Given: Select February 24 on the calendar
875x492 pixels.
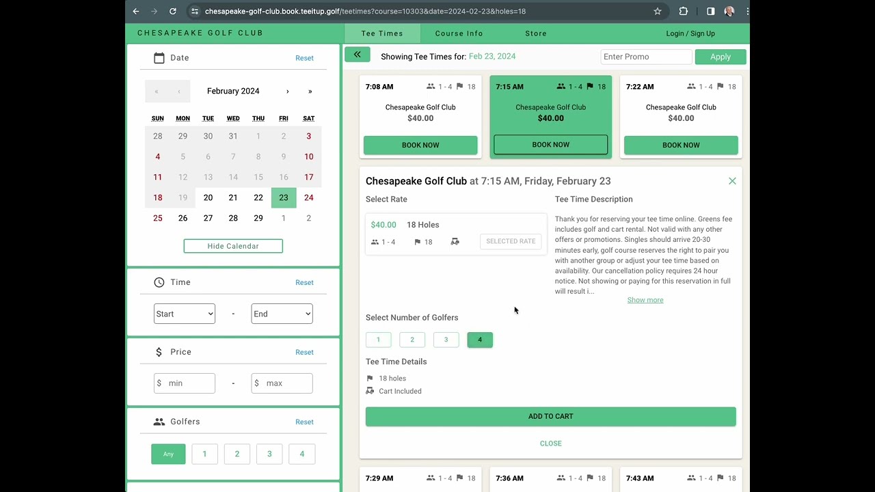Looking at the screenshot, I should pos(309,197).
